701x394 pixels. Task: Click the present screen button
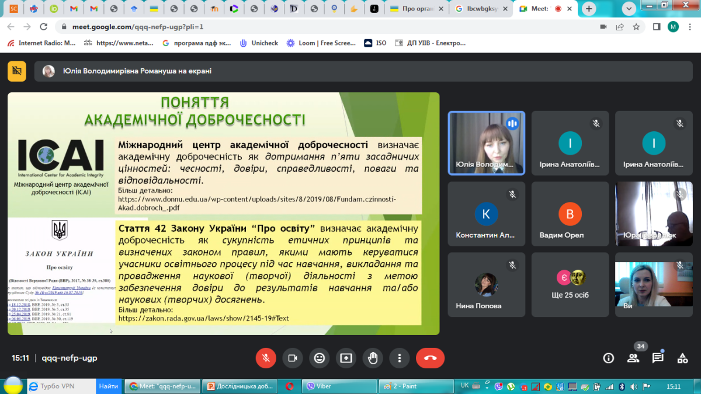click(346, 358)
